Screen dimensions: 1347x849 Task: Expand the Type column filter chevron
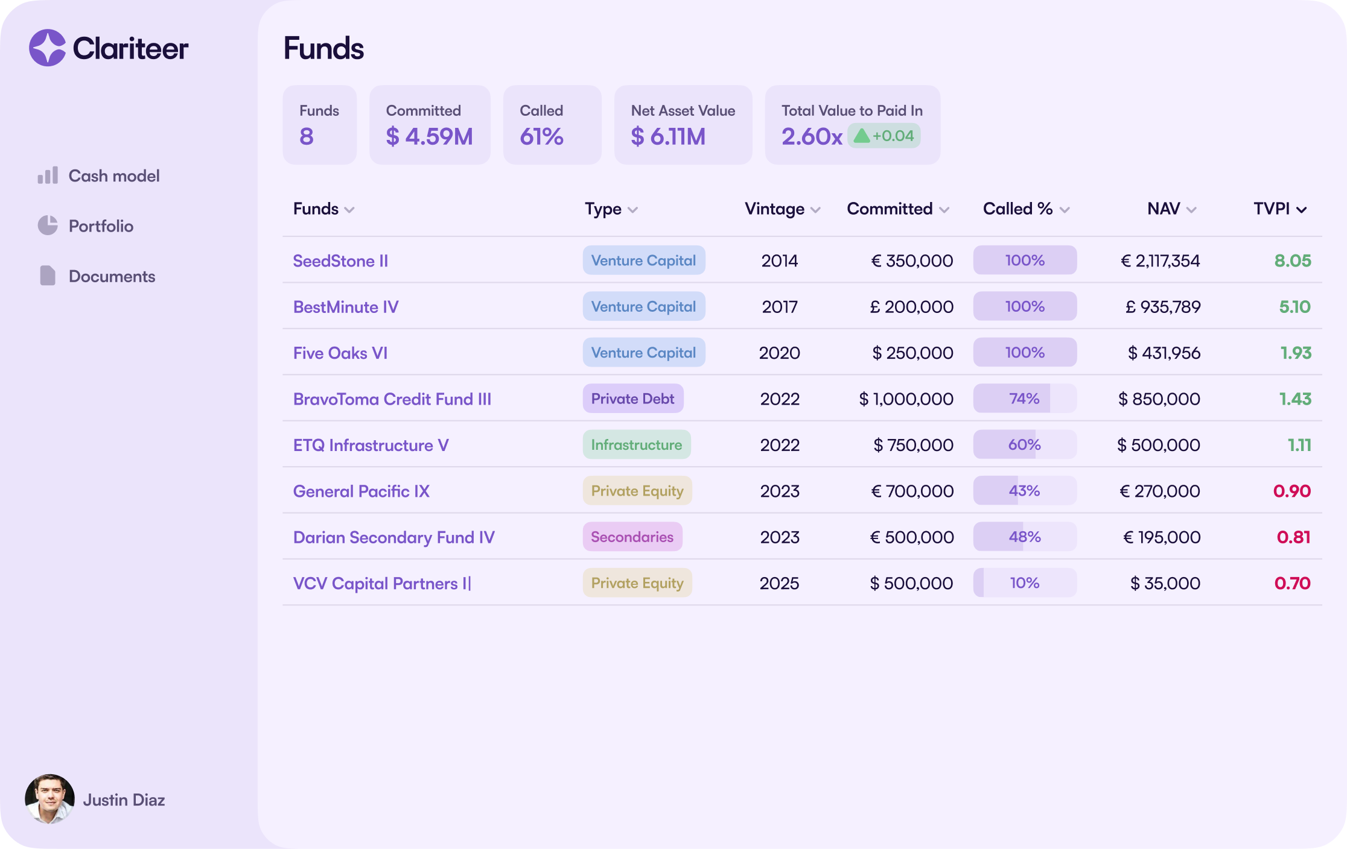click(632, 210)
